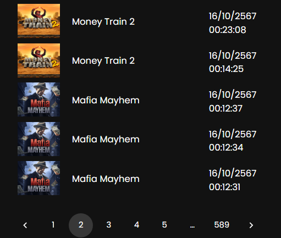The image size is (281, 238).
Task: Go to next page with right chevron
Action: [251, 225]
